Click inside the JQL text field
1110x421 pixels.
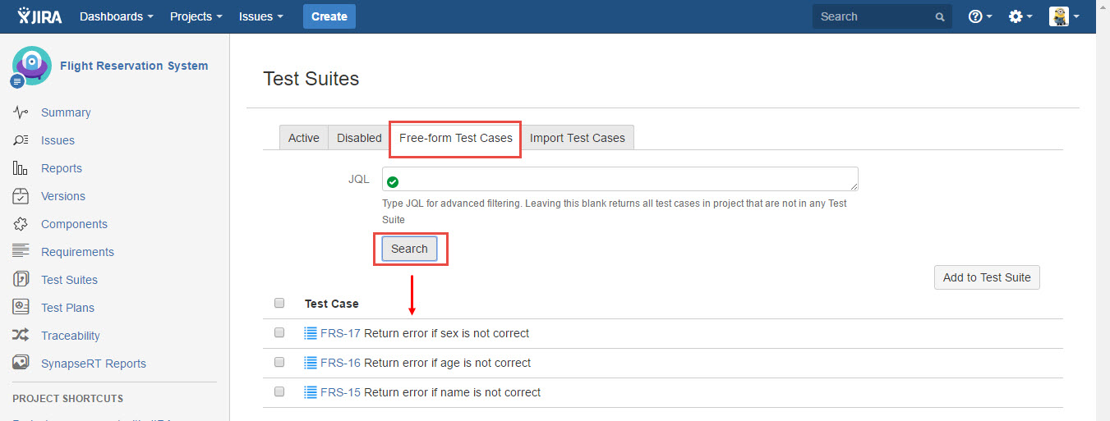click(624, 179)
